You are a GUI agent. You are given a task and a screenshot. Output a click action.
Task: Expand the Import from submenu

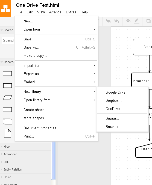[x=56, y=65]
